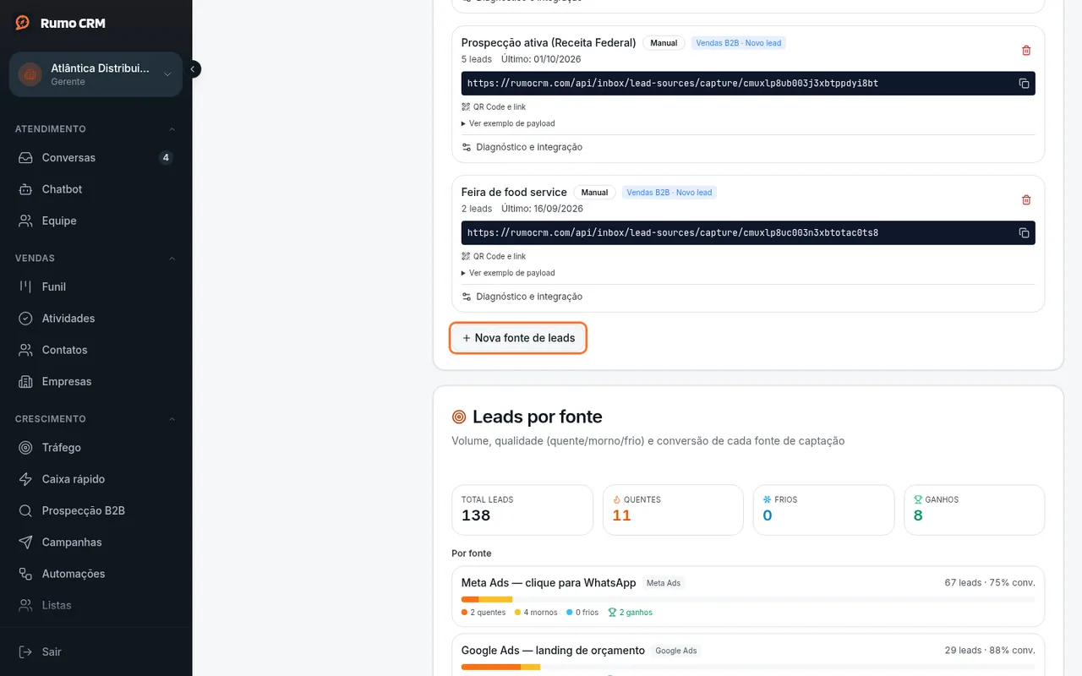Open Caixa rápido
The height and width of the screenshot is (676, 1082).
(x=96, y=479)
